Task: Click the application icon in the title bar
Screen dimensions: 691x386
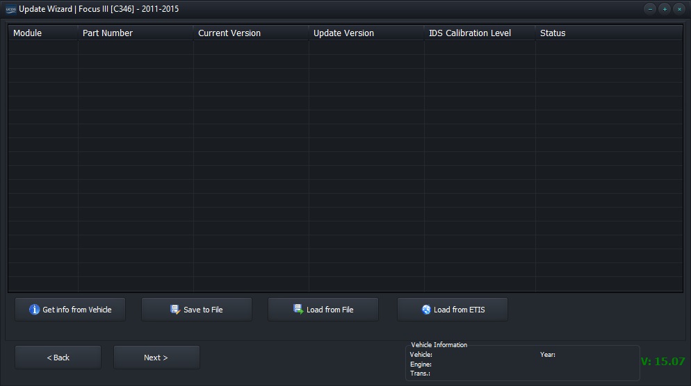Action: [10, 9]
